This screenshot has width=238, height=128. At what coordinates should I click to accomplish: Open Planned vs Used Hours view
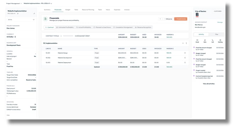[x=102, y=27]
